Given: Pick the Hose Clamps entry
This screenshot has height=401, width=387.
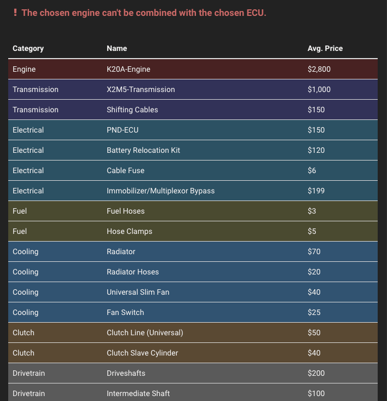Looking at the screenshot, I should [x=193, y=231].
